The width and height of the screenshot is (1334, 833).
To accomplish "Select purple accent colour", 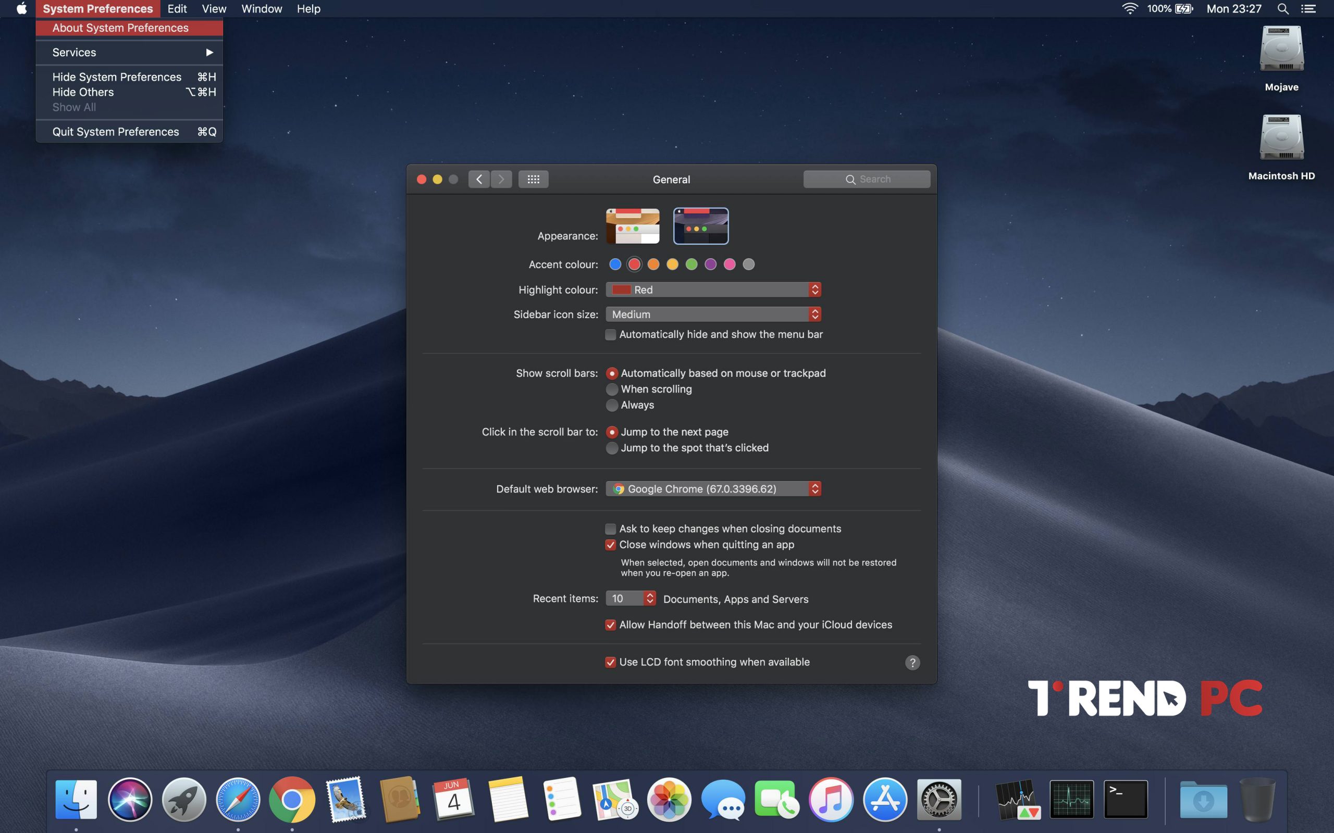I will pos(711,264).
